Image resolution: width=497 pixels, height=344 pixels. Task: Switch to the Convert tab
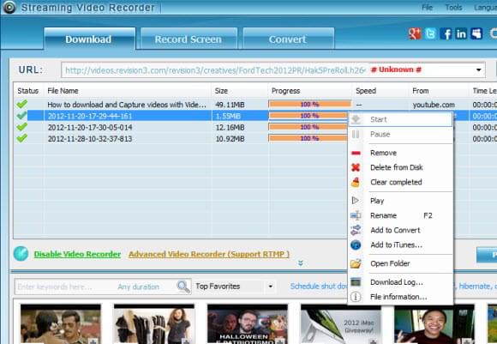[288, 39]
